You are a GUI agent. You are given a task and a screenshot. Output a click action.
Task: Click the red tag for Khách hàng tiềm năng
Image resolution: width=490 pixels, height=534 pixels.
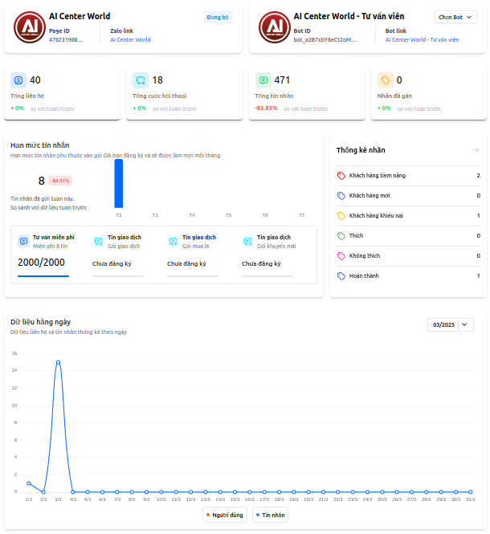(341, 175)
